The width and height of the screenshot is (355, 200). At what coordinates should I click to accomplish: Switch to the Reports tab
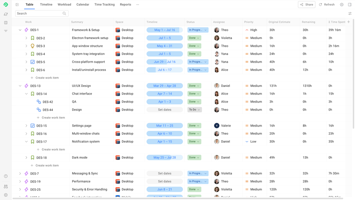click(125, 5)
